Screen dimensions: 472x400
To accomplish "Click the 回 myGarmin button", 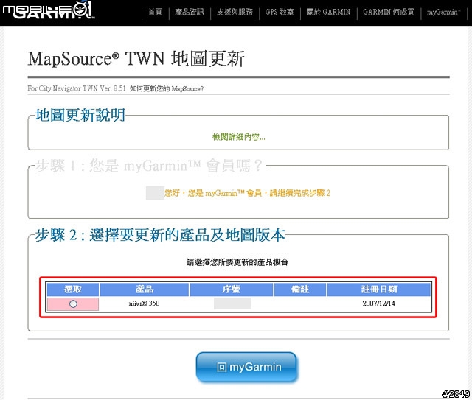I will [x=246, y=367].
